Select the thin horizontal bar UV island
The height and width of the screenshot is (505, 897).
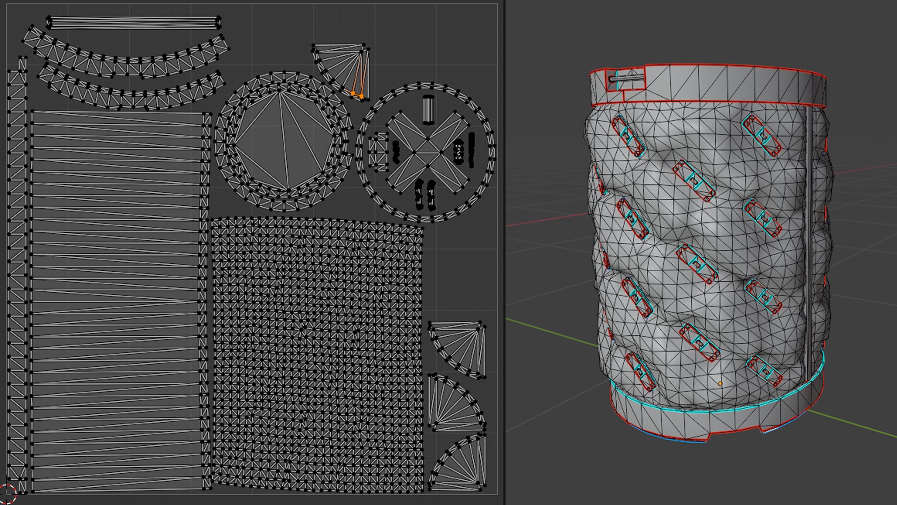[134, 22]
